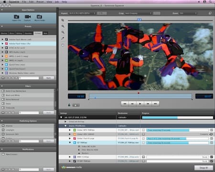This screenshot has height=172, width=215.
Task: Expand Adobe Flash Video (.flv) presets
Action: click(x=2, y=43)
